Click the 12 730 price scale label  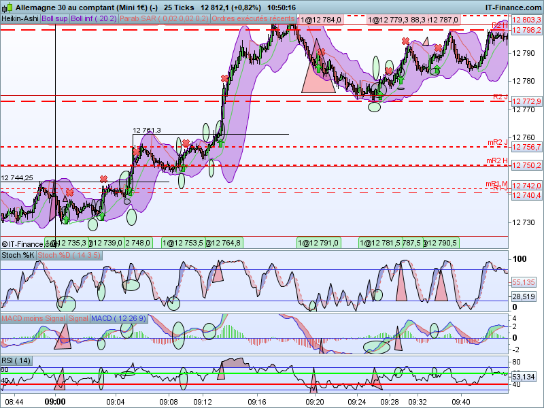(524, 222)
